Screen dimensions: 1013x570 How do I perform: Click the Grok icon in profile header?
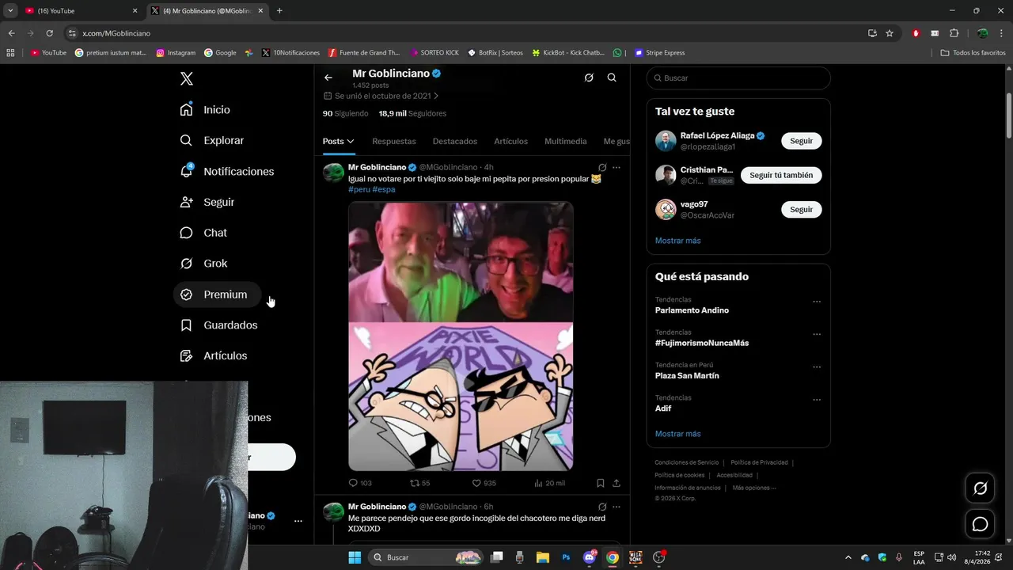tap(589, 78)
